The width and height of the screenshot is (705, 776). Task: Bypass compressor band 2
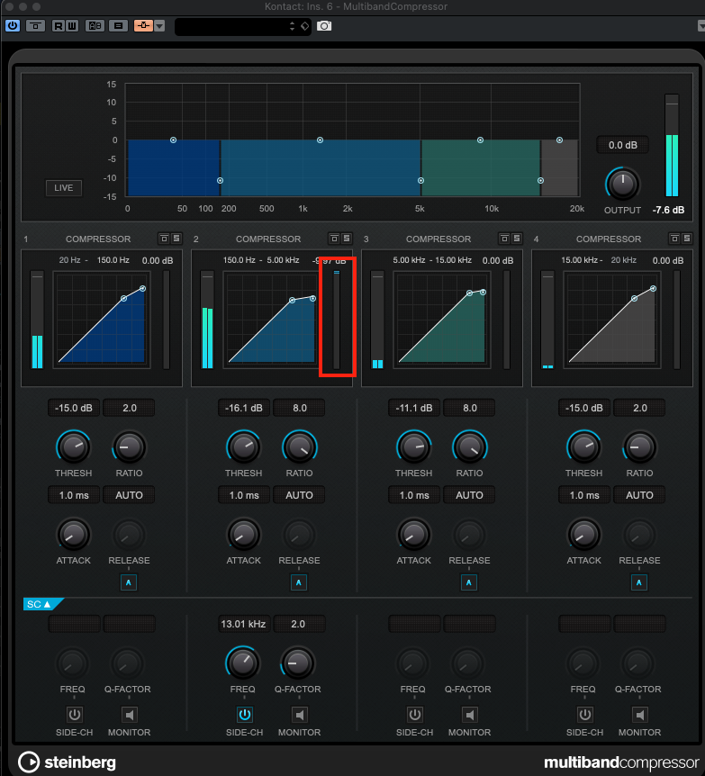(334, 239)
